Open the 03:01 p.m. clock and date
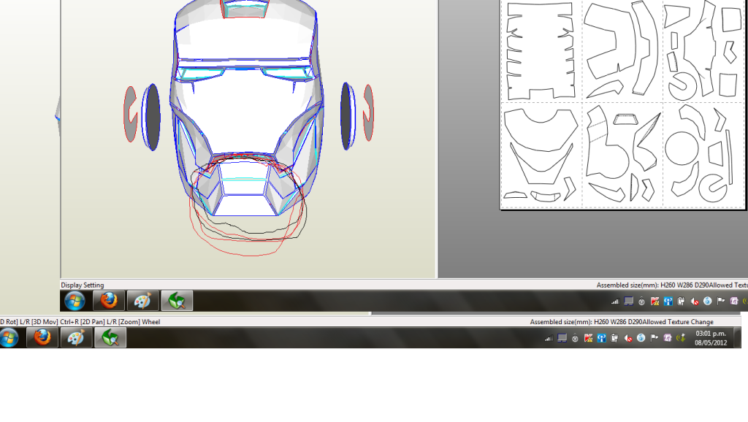The height and width of the screenshot is (422, 748). tap(710, 338)
